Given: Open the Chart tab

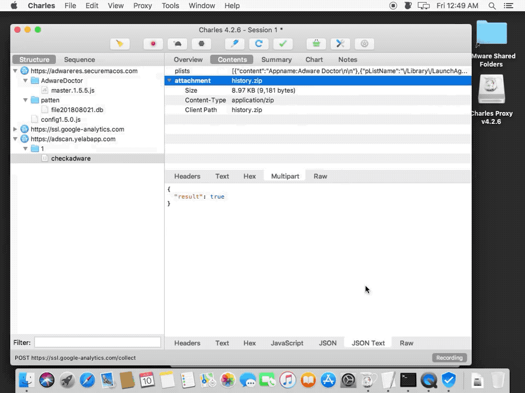Looking at the screenshot, I should [x=314, y=59].
